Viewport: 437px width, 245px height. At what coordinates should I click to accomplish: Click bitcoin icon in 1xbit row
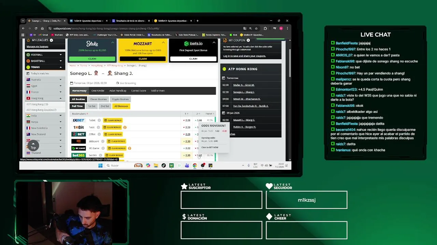point(125,127)
